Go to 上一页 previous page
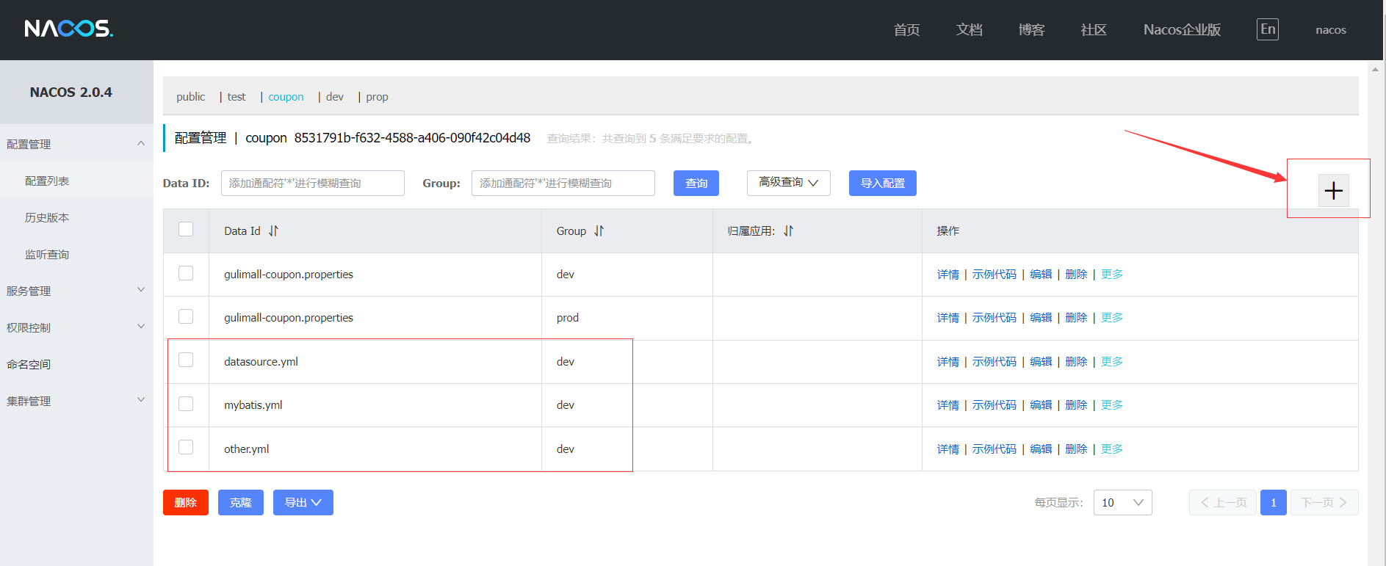 pyautogui.click(x=1224, y=502)
